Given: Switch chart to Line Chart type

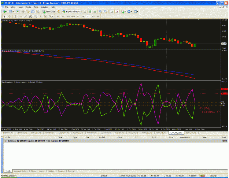Looking at the screenshot, I should pyautogui.click(x=95, y=11).
